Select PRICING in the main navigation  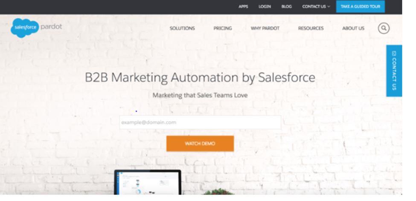[x=223, y=28]
